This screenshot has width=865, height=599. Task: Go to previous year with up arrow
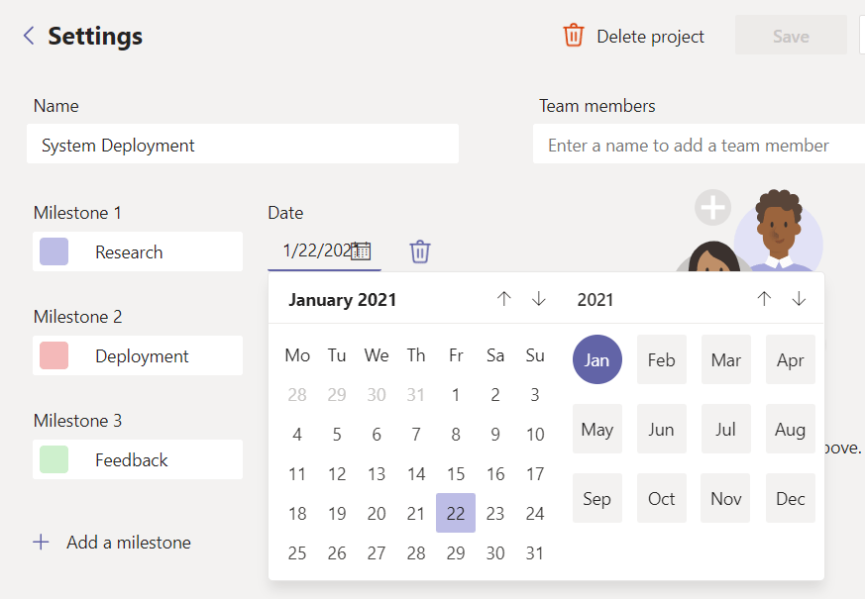pyautogui.click(x=764, y=299)
